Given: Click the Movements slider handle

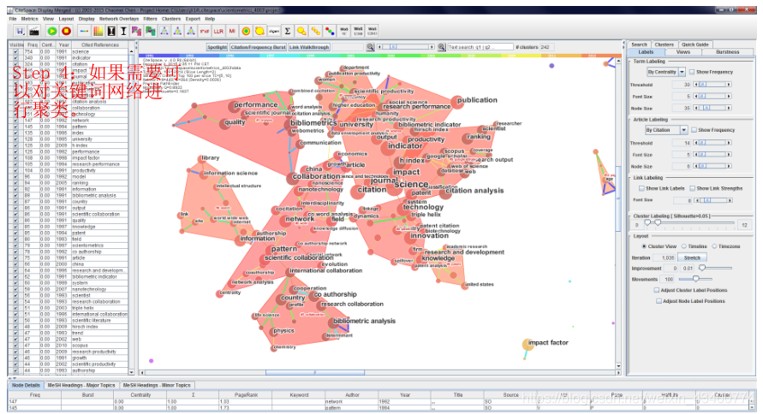Looking at the screenshot, I should [696, 279].
